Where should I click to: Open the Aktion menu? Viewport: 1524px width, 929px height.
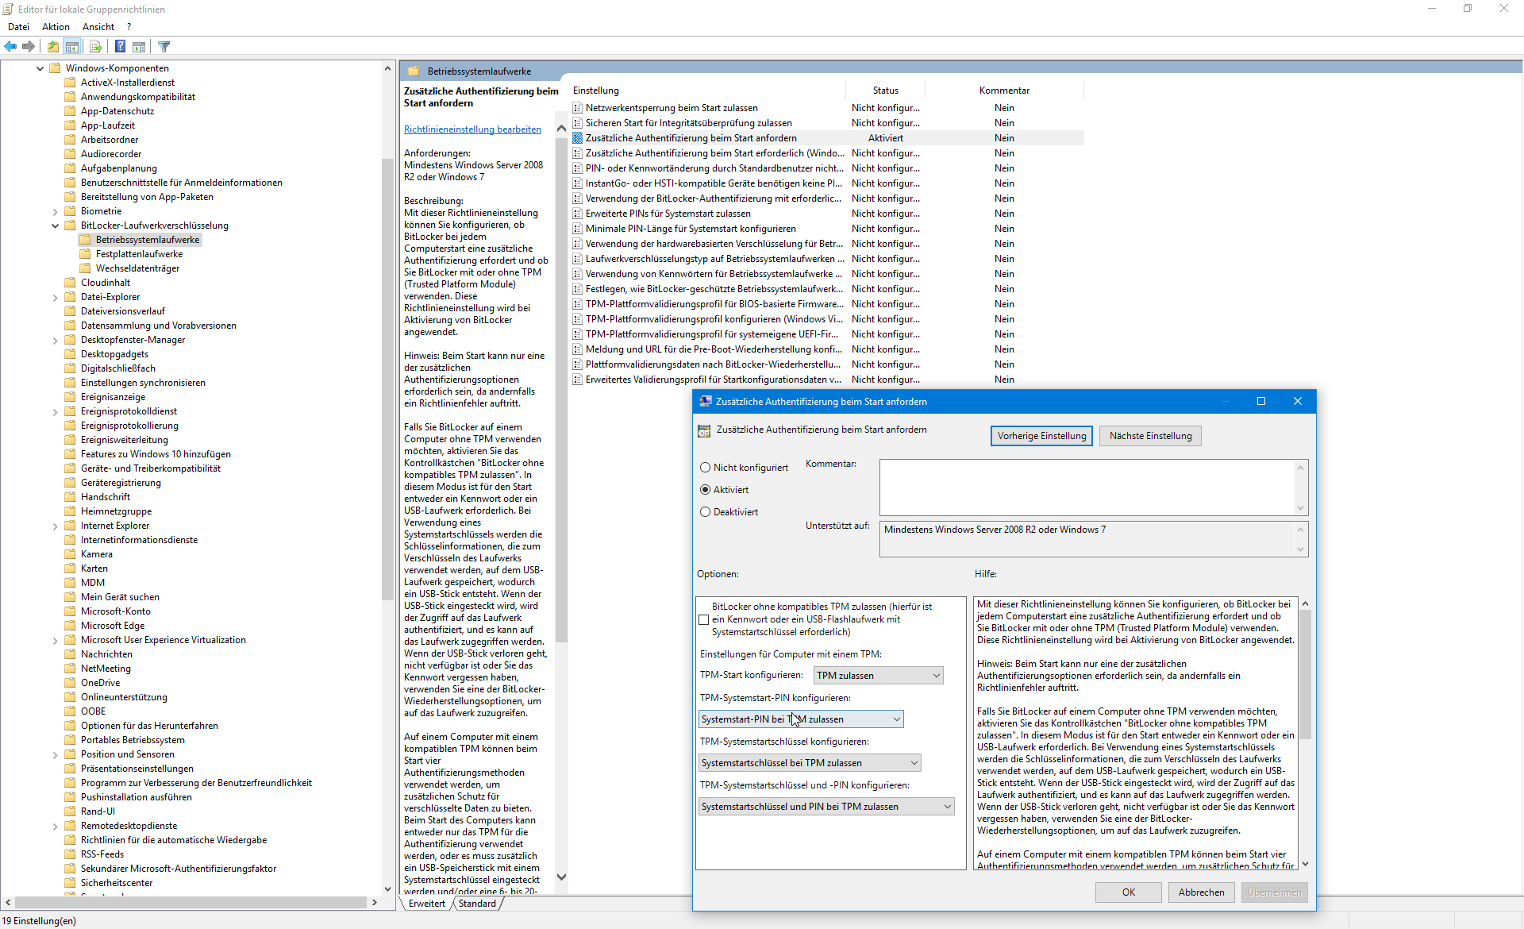(56, 27)
